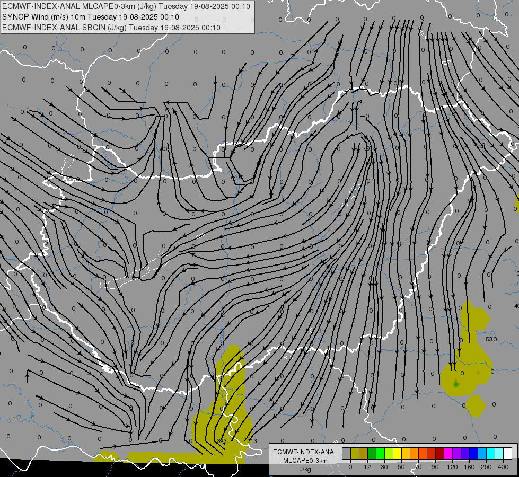The height and width of the screenshot is (477, 519).
Task: Click the cyan legend swatch
Action: pyautogui.click(x=491, y=453)
